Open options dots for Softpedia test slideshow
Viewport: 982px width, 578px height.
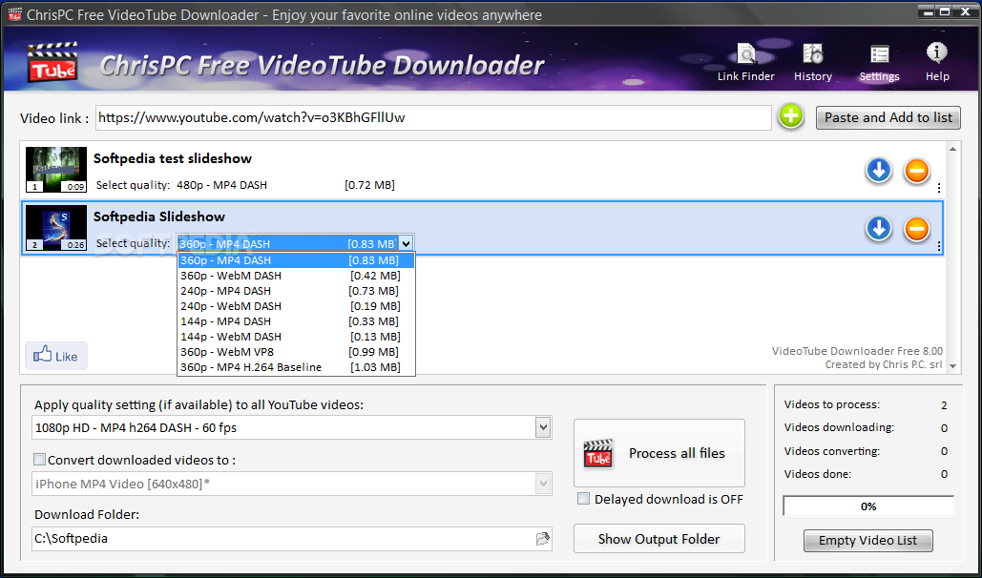click(x=939, y=188)
